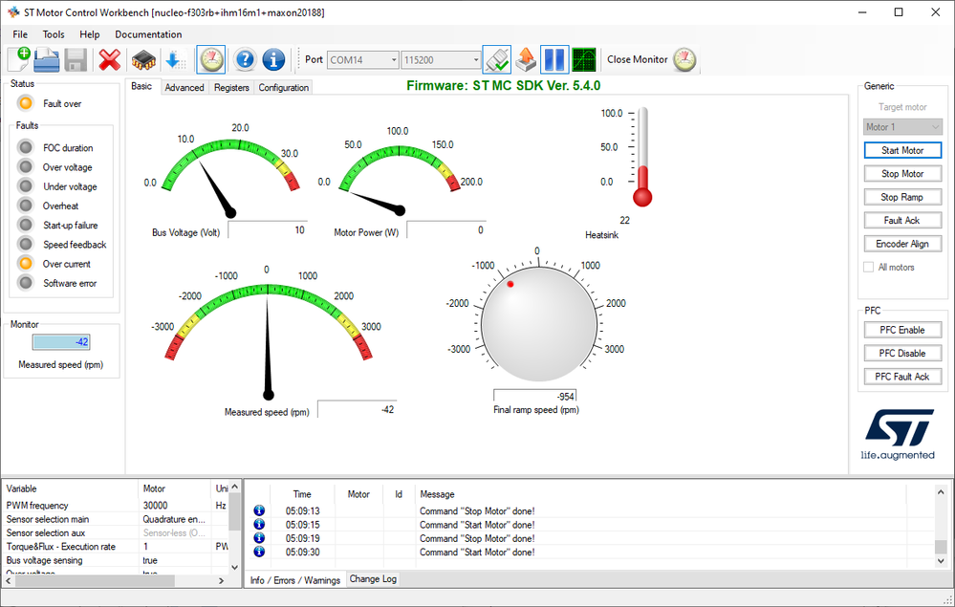
Task: Open the Documentation menu
Action: [148, 34]
